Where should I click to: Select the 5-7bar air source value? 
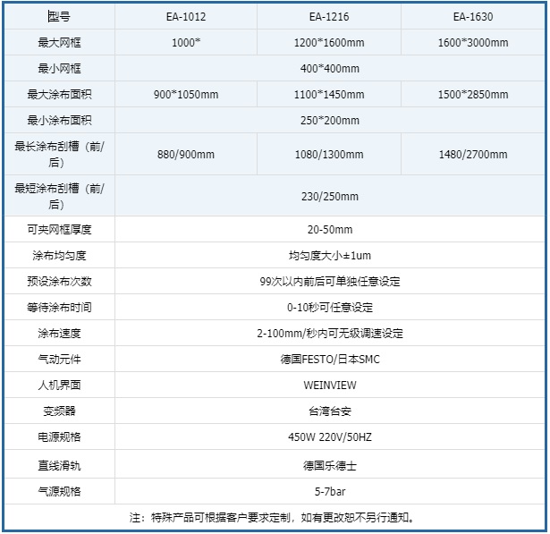click(x=329, y=491)
